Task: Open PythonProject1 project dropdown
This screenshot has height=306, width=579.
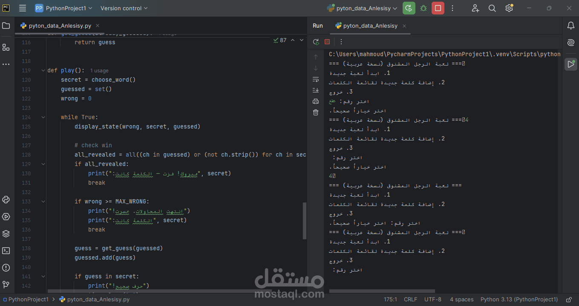Action: (64, 8)
